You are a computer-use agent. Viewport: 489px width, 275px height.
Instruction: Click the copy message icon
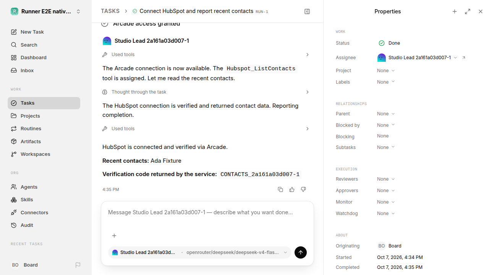coord(280,189)
